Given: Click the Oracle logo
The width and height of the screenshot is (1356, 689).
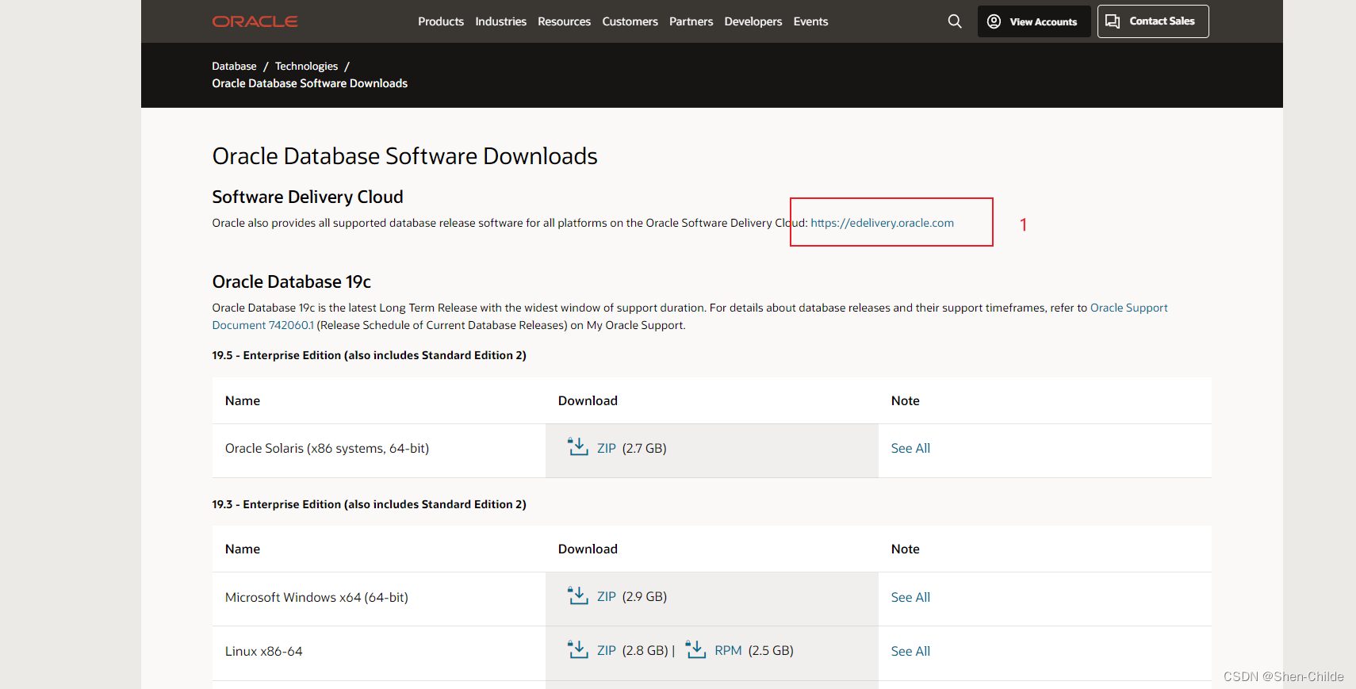Looking at the screenshot, I should coord(255,21).
